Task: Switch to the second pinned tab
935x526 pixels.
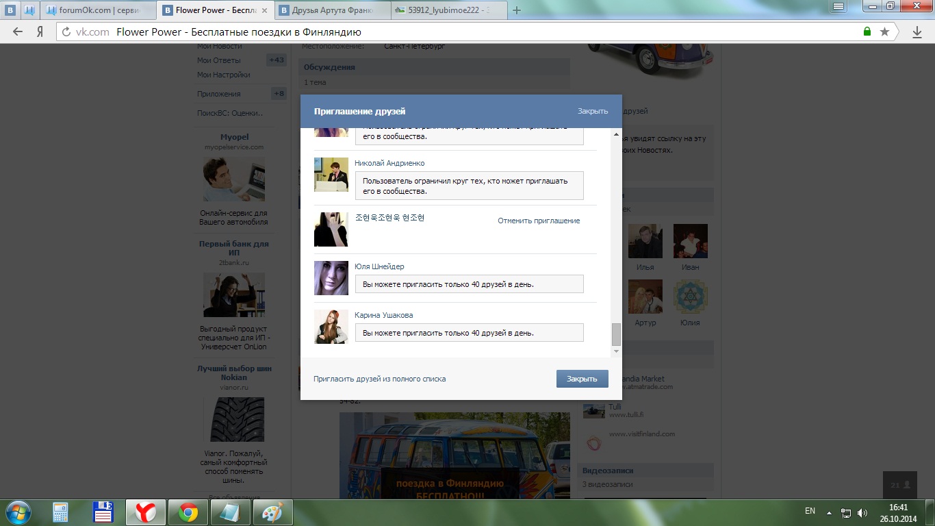Action: pos(30,10)
